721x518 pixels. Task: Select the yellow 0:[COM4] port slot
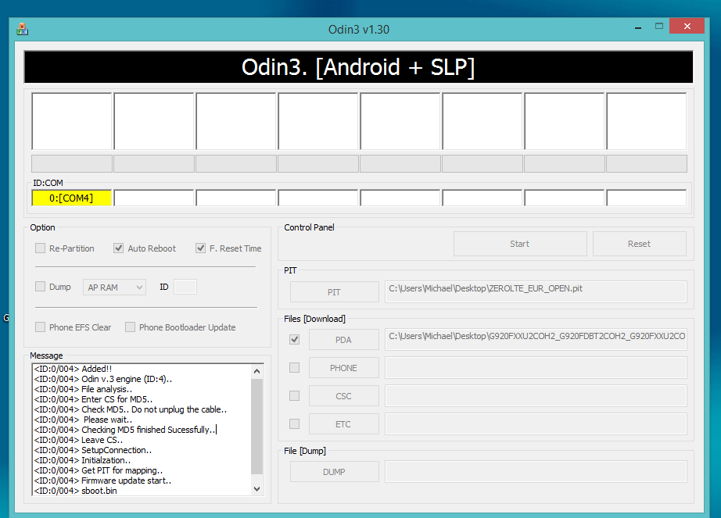click(x=71, y=198)
